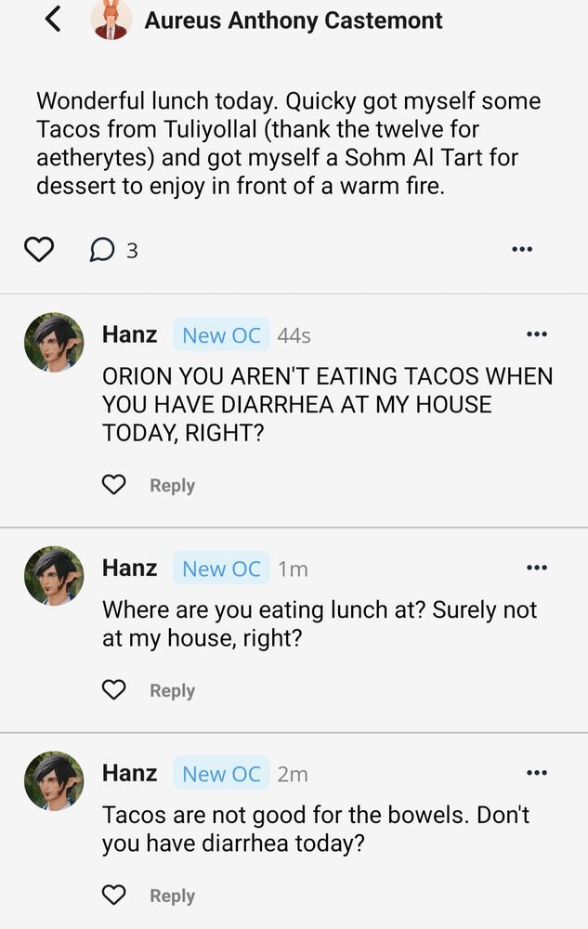Select the New OC tag on 2m comment

click(x=221, y=774)
